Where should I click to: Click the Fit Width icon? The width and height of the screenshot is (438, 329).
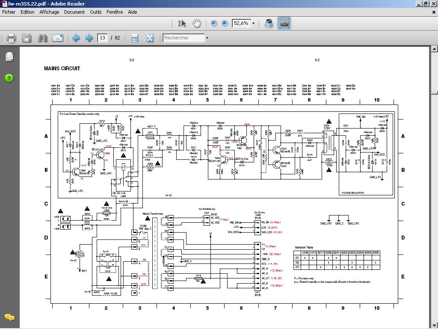(134, 38)
